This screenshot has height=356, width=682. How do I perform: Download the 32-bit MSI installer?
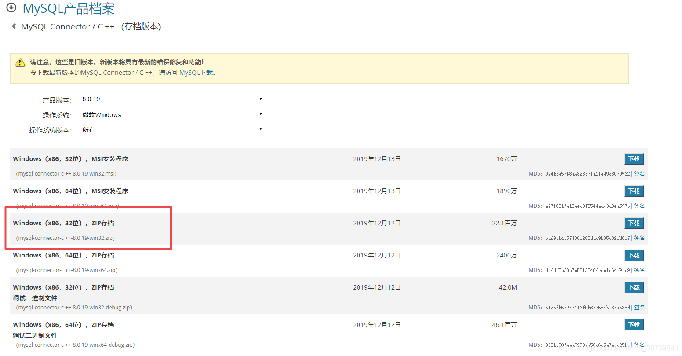click(x=634, y=159)
